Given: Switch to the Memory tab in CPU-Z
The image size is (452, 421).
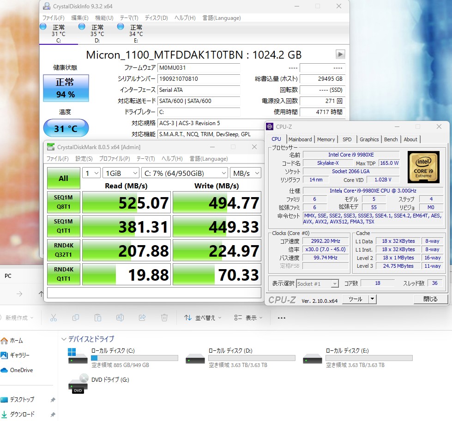Looking at the screenshot, I should [x=326, y=139].
